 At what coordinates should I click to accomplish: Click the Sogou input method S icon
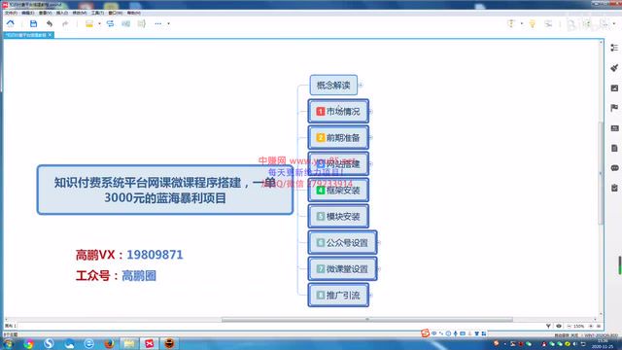425,333
